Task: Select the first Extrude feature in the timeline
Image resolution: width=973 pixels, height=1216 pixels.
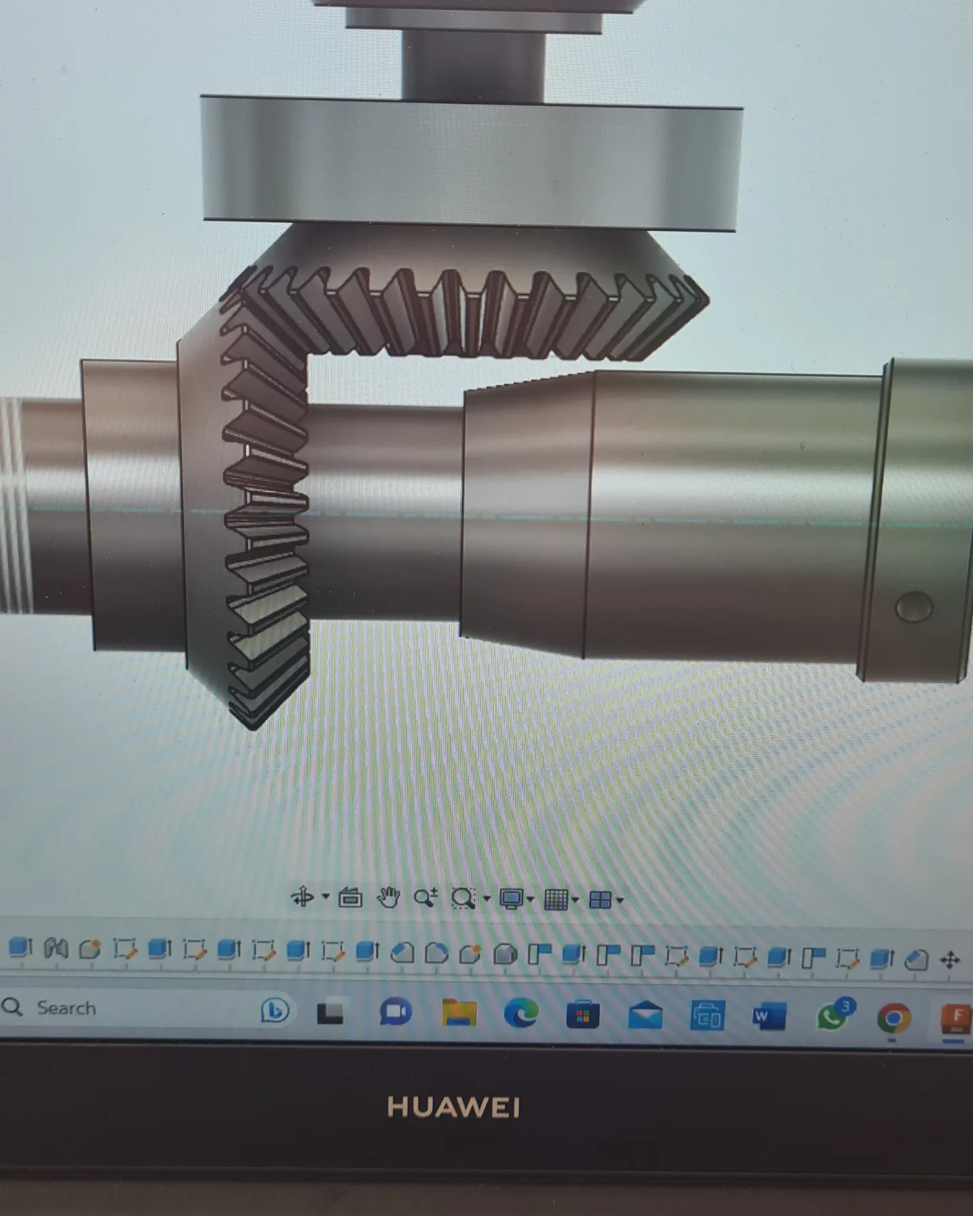Action: coord(21,948)
